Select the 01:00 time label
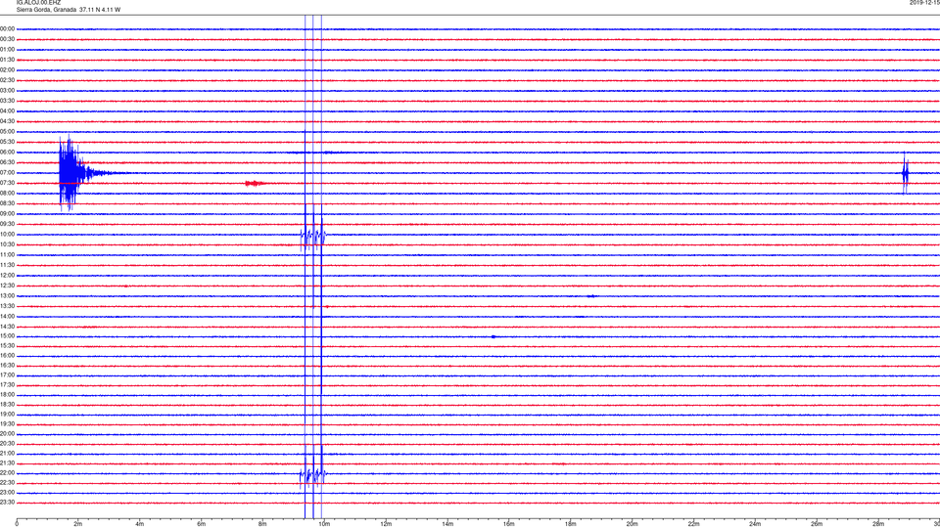 pyautogui.click(x=7, y=49)
